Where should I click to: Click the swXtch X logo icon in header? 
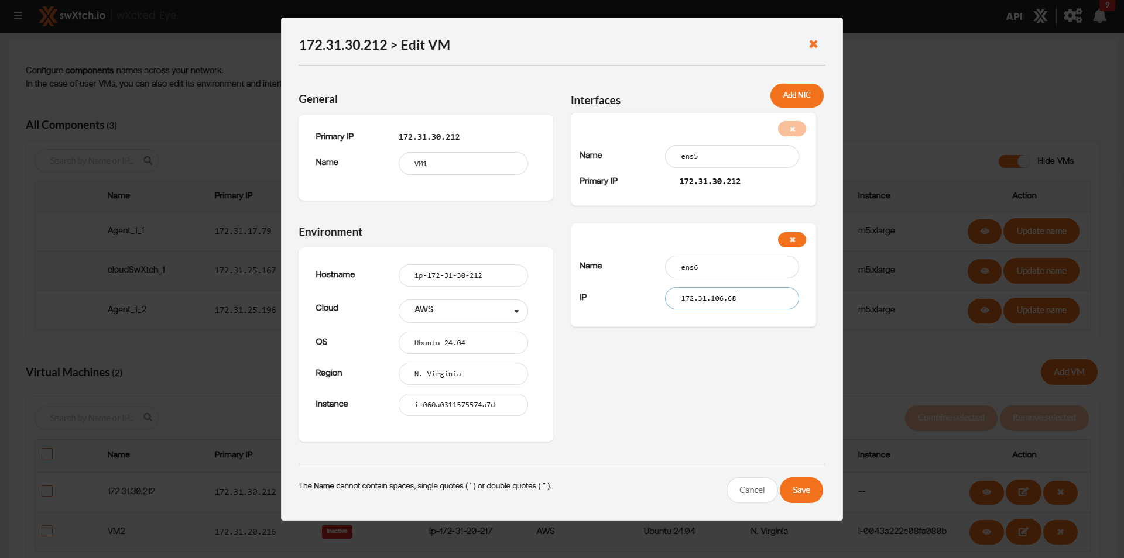point(1040,16)
